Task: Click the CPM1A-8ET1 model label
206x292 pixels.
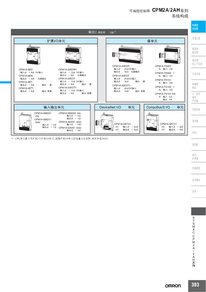Action: (x=26, y=88)
